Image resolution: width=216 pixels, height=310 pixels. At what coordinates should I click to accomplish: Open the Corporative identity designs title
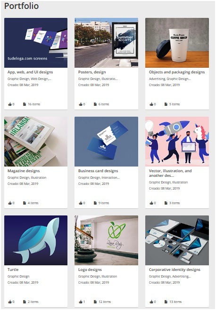click(174, 270)
